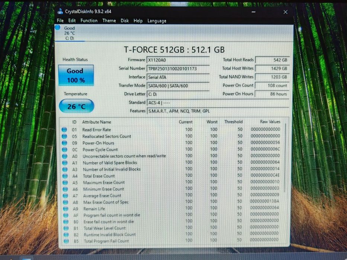The width and height of the screenshot is (347, 260).
Task: Click the Drive Letter field
Action: (178, 94)
